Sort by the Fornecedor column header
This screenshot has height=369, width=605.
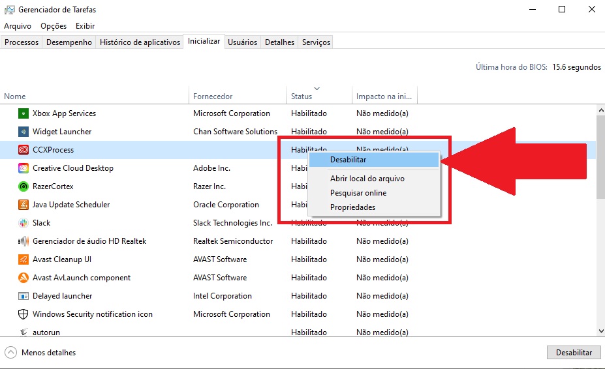(238, 96)
